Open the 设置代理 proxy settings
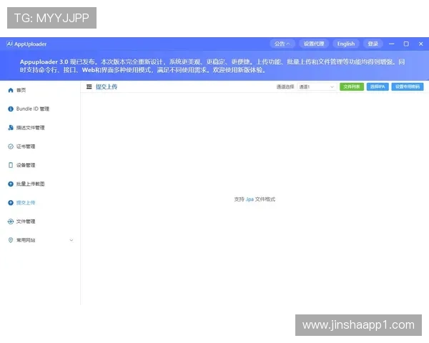 (314, 44)
